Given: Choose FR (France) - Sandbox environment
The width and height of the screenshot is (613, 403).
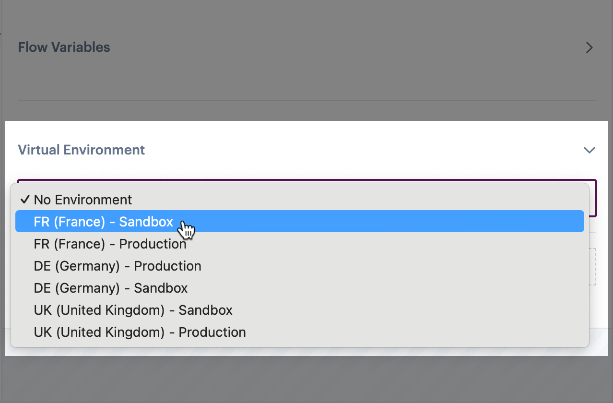Looking at the screenshot, I should click(103, 222).
